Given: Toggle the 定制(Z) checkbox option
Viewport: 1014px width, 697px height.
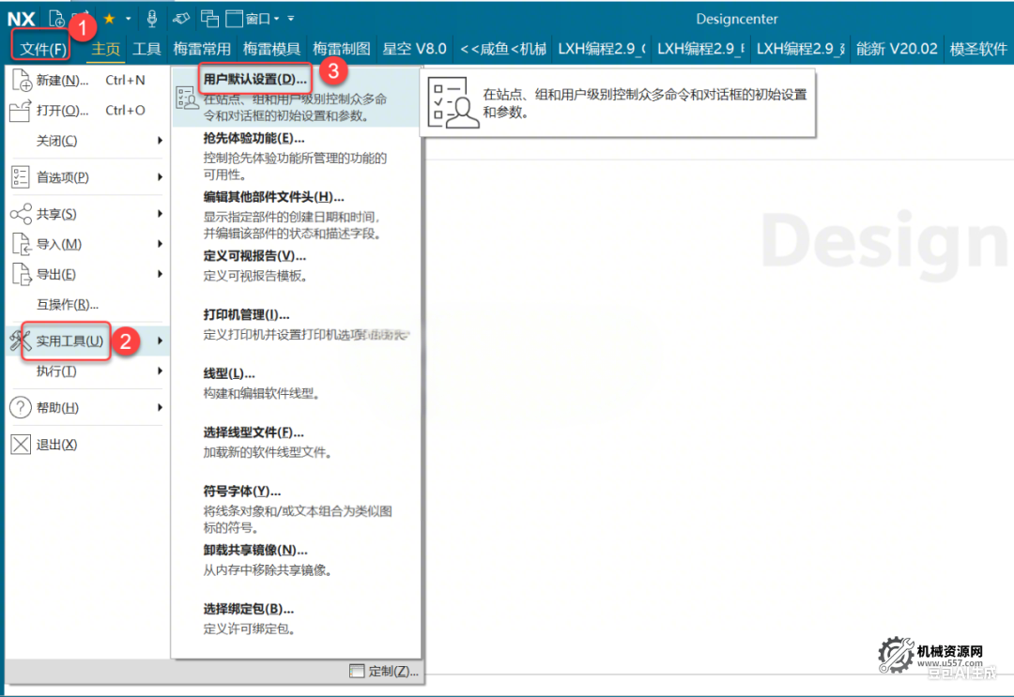Looking at the screenshot, I should 357,671.
